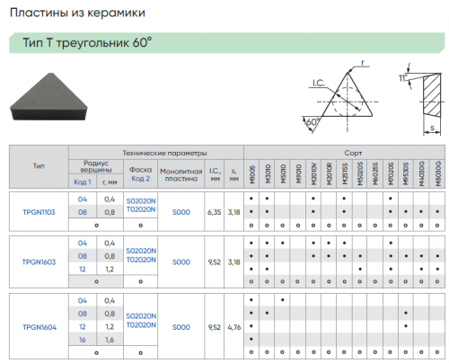Click S000 monolithic code in TPGN1603 row
Viewport: 449px width, 363px height.
pos(181,262)
